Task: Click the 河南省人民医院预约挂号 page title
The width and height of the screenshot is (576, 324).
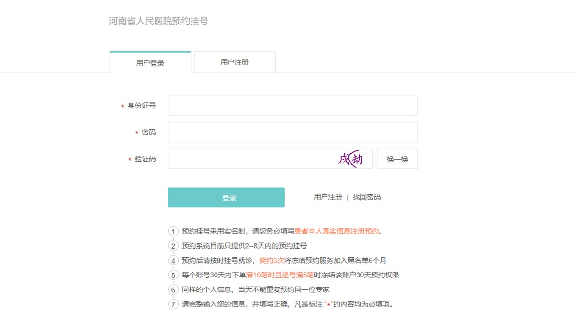Action: (158, 21)
